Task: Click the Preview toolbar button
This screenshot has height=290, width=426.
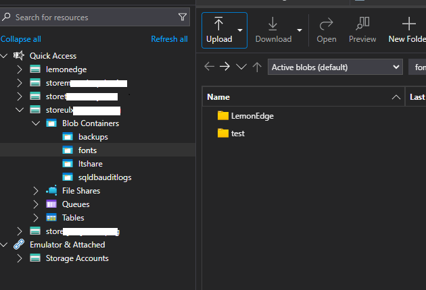Action: (362, 30)
